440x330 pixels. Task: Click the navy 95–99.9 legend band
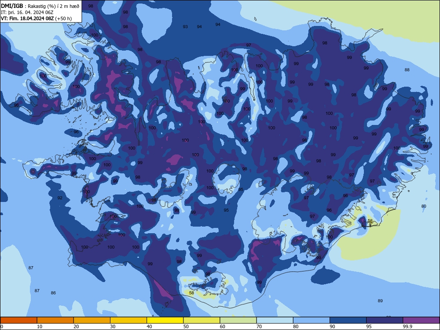pyautogui.click(x=385, y=320)
